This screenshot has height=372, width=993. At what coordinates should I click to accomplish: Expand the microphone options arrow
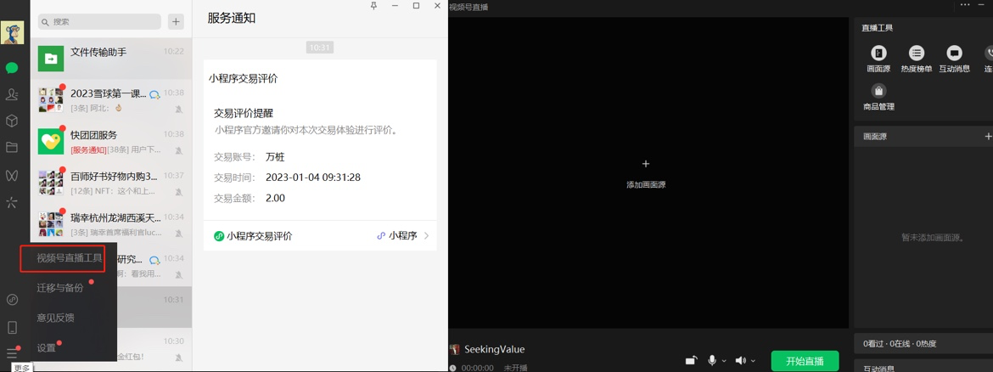coord(724,361)
